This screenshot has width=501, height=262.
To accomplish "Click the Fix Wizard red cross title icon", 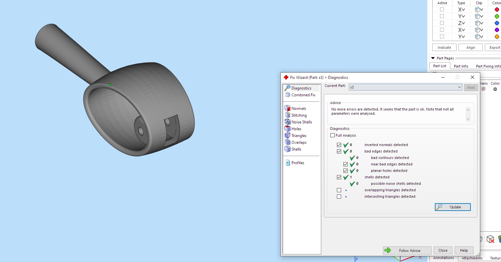I will (x=286, y=78).
